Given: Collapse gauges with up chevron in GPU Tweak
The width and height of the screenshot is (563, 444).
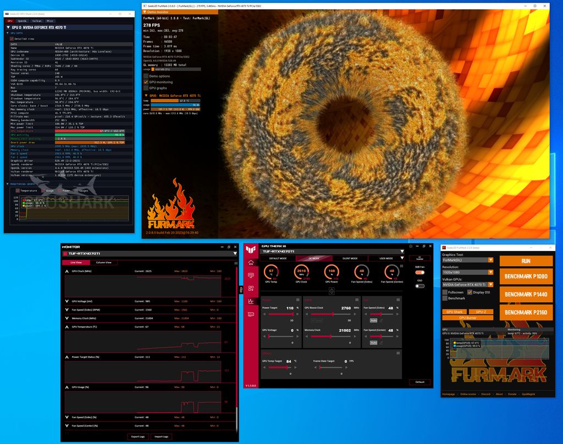Looking at the screenshot, I should 332,289.
